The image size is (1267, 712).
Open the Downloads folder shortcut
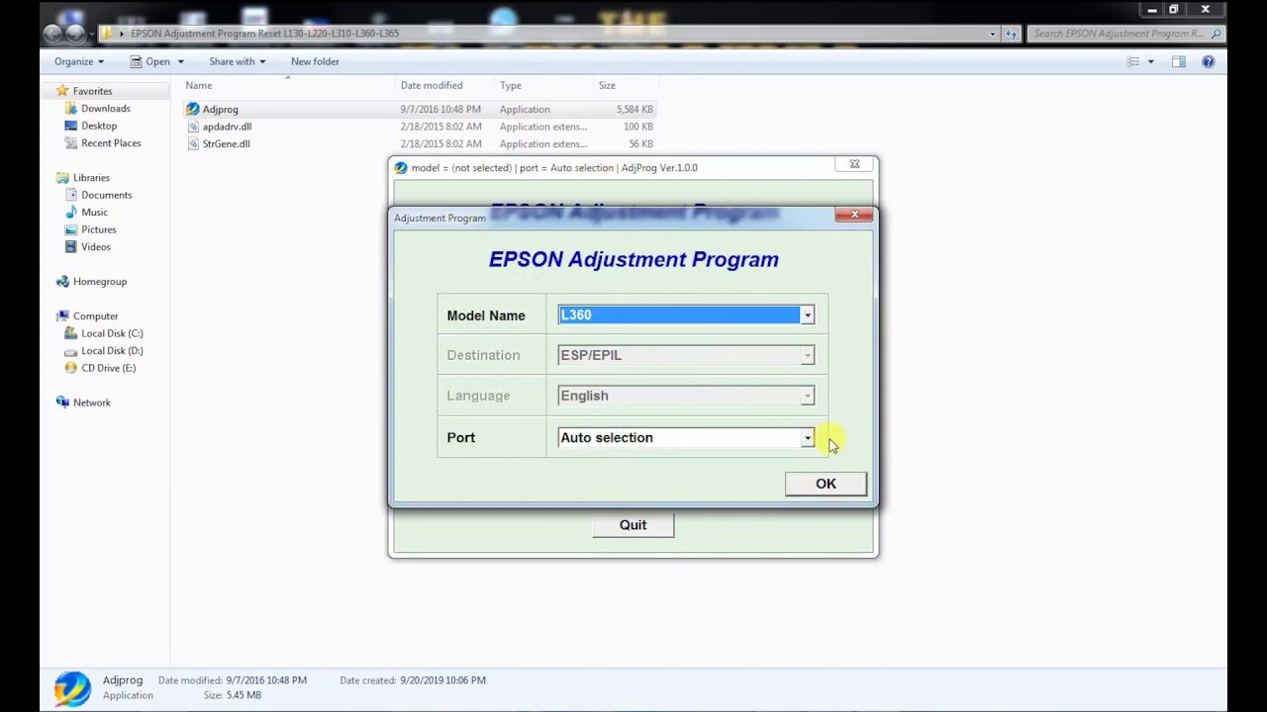tap(105, 109)
